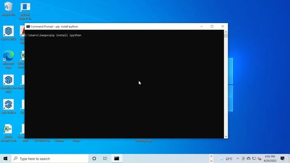Open Cortana circle icon on taskbar

pos(94,158)
